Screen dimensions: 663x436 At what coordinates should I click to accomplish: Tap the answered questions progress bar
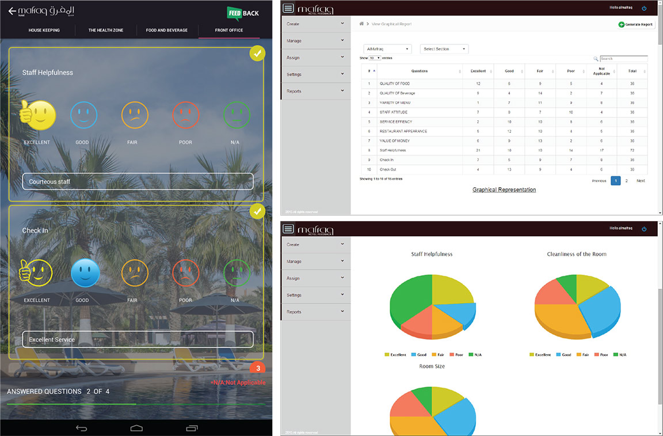pos(136,404)
